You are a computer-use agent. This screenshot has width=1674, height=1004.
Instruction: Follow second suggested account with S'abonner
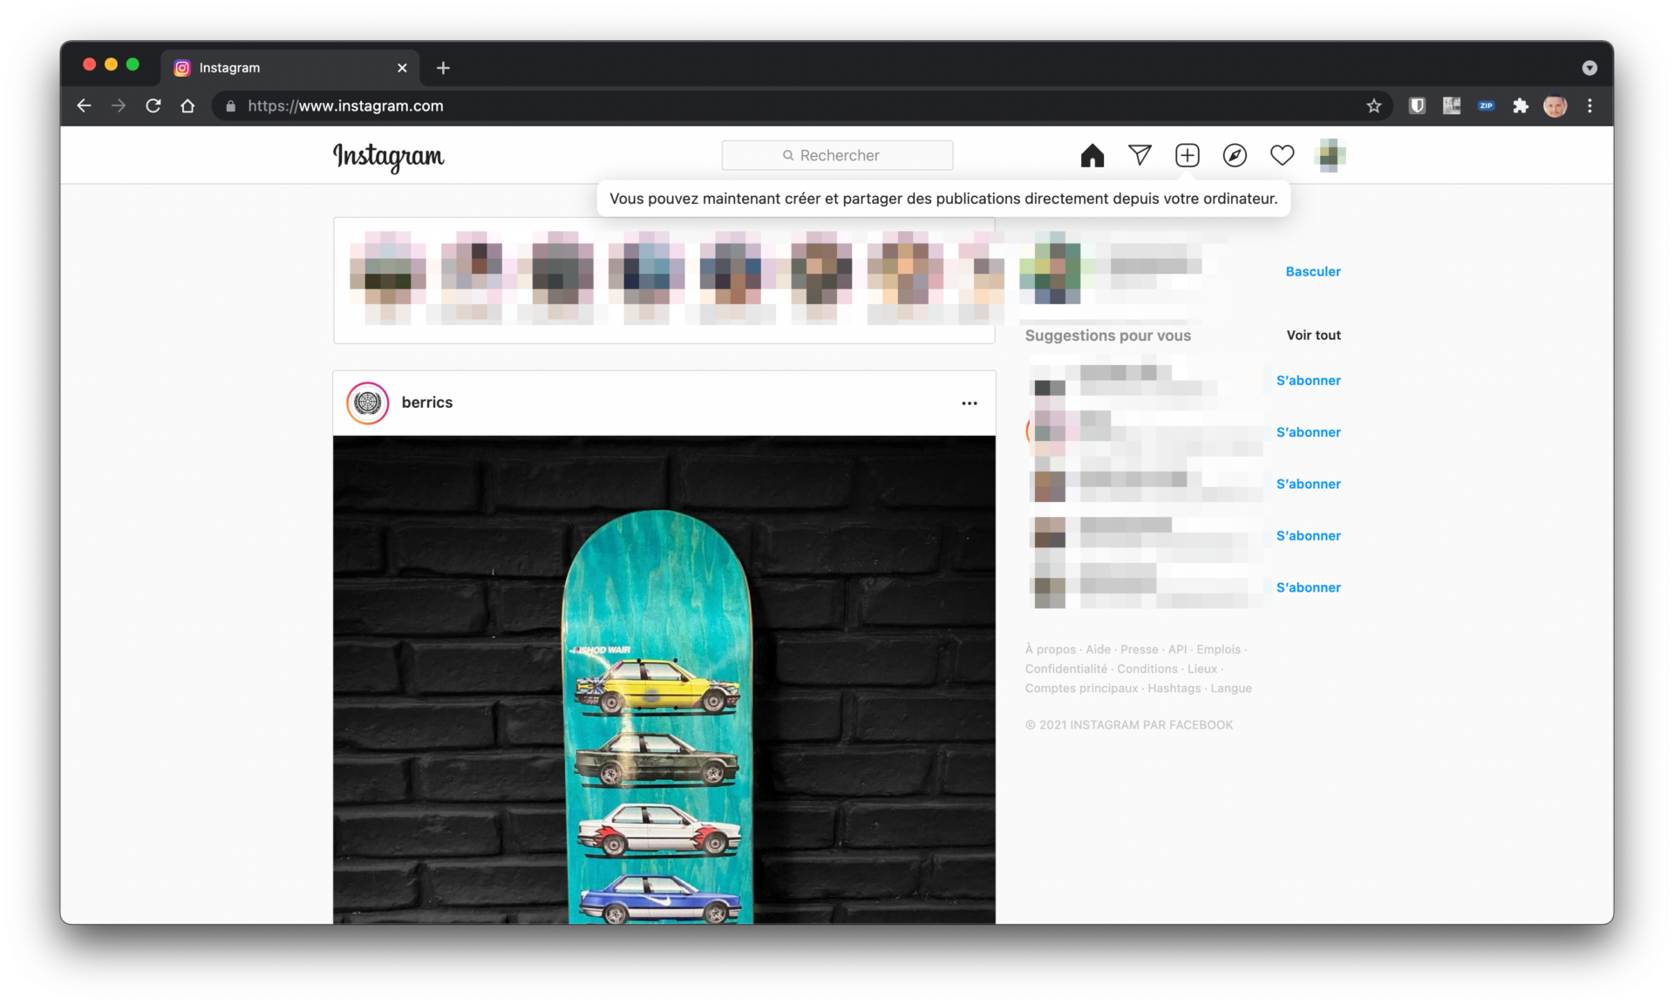1308,431
